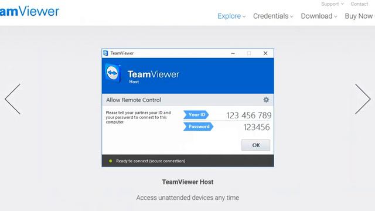
Task: Click the green ready status dot
Action: coord(111,161)
